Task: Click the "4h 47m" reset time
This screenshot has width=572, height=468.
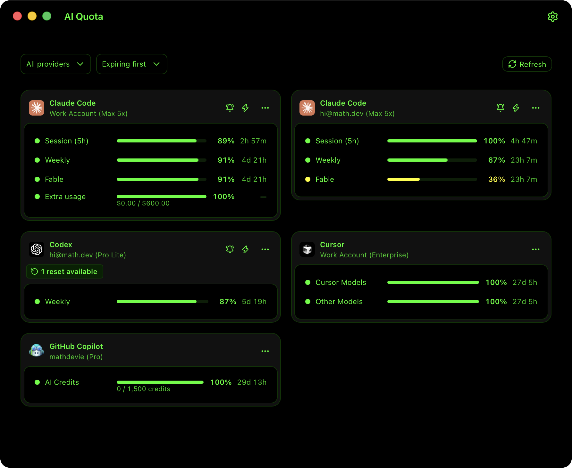Action: tap(524, 141)
